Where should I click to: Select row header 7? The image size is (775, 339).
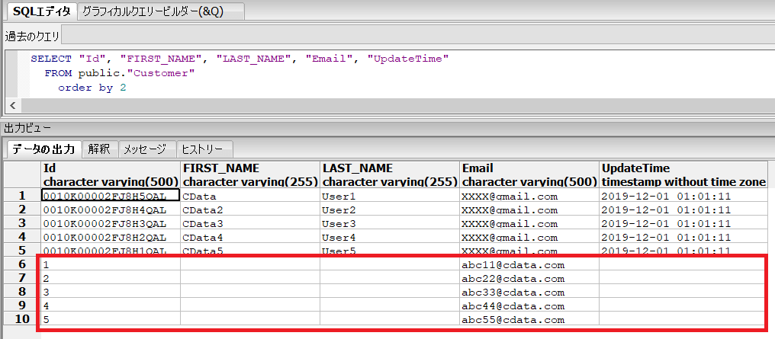[x=22, y=278]
